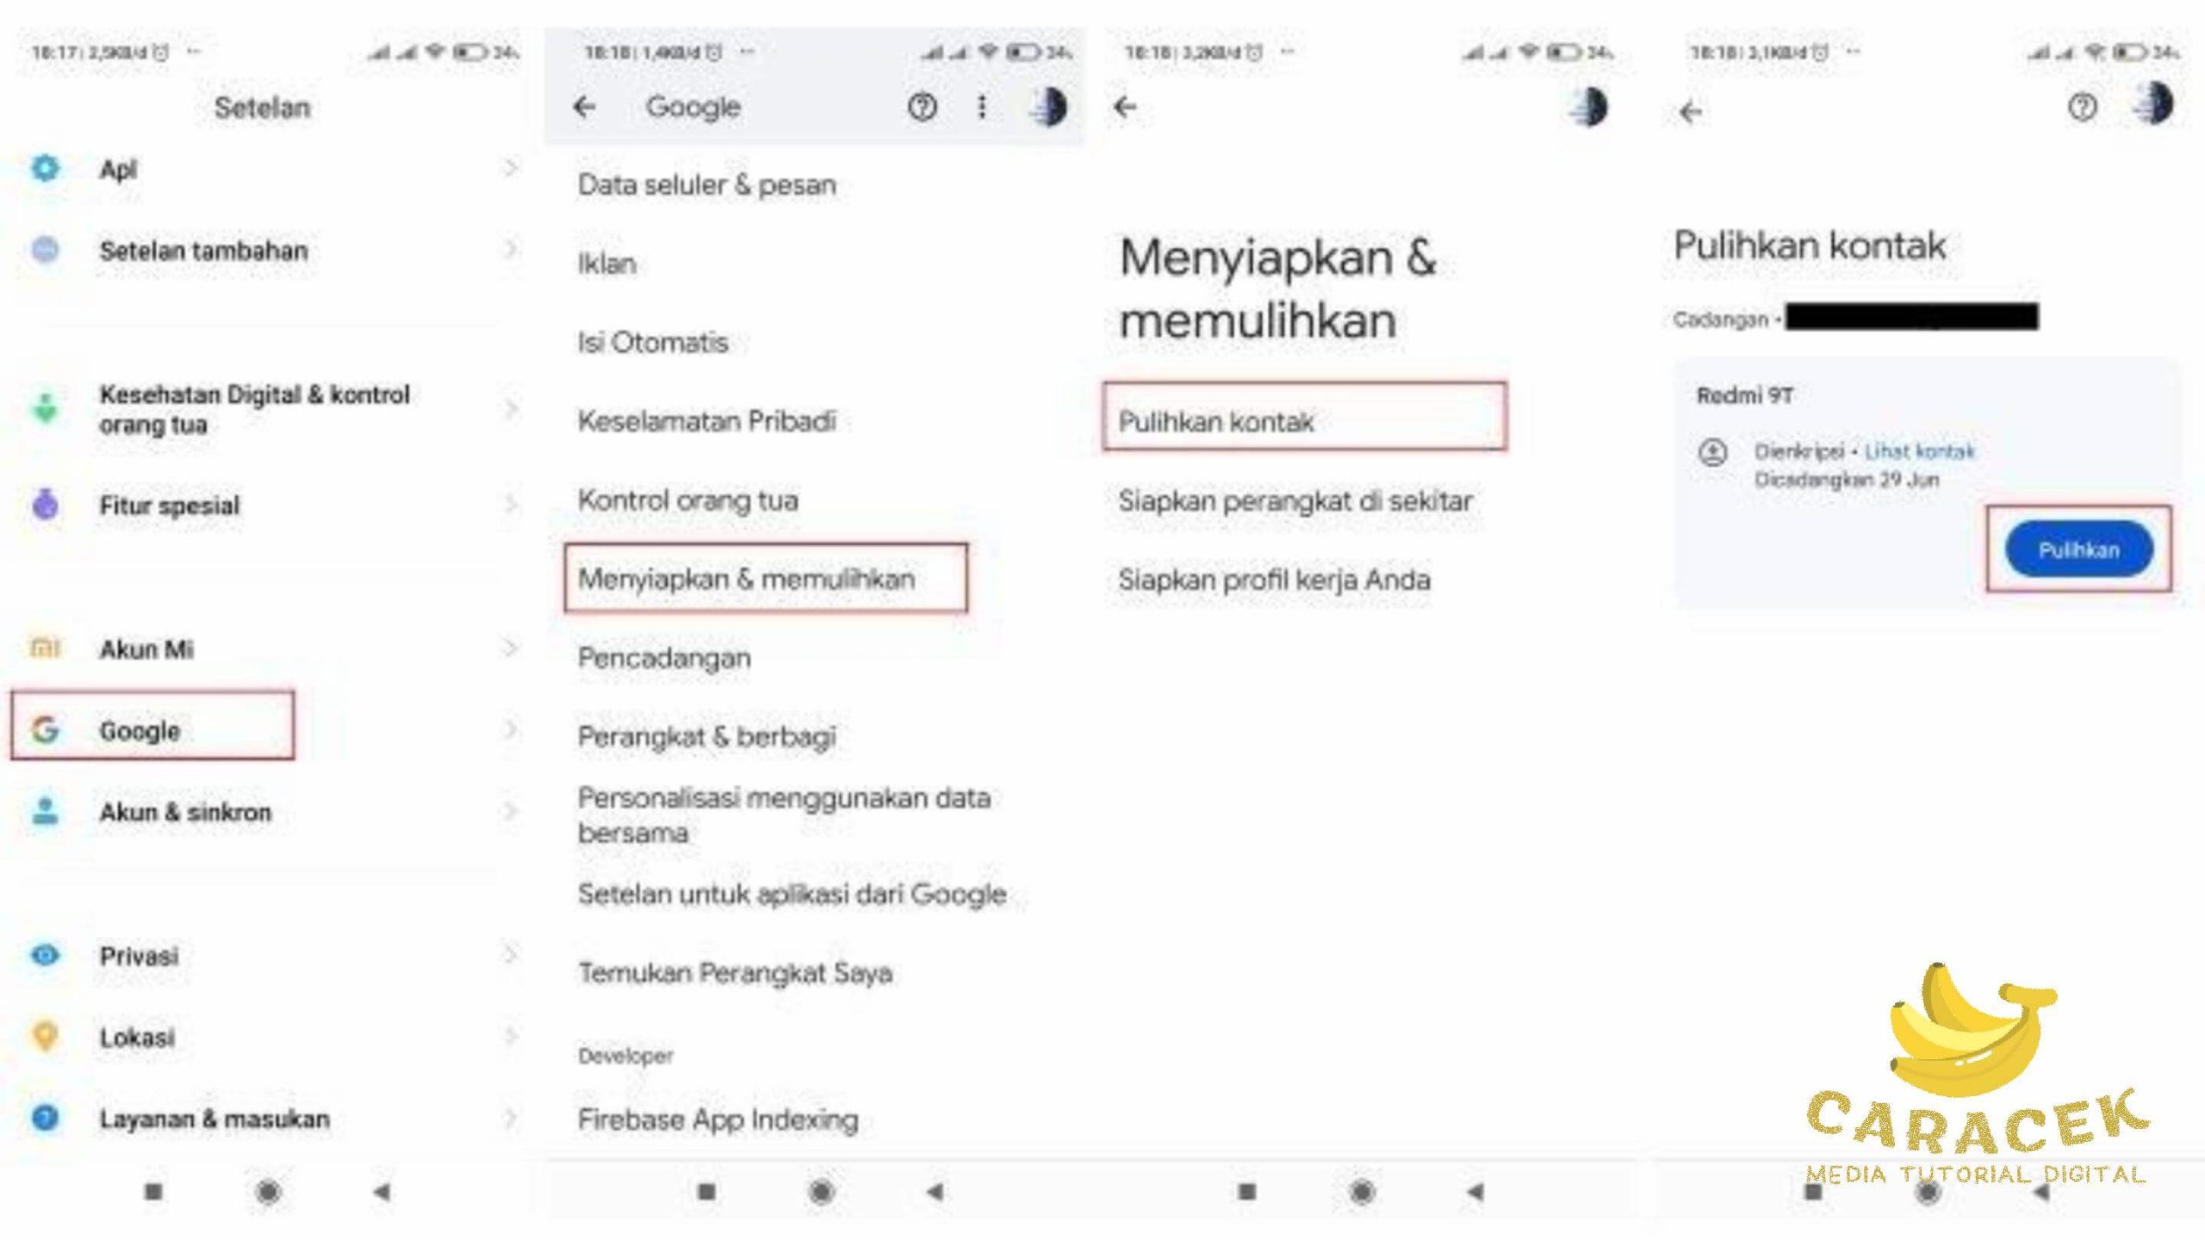Tap the help icon on Pulihkan kontak screen
Screen dimensions: 2205x1240
pos(2082,107)
